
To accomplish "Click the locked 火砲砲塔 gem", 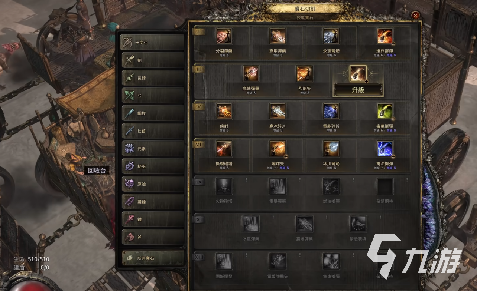I will tap(224, 186).
